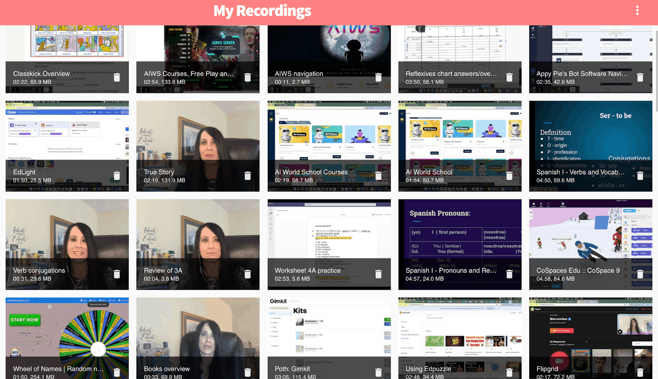Click the Using Edpuzzle title text
Image resolution: width=658 pixels, height=379 pixels.
click(x=428, y=369)
